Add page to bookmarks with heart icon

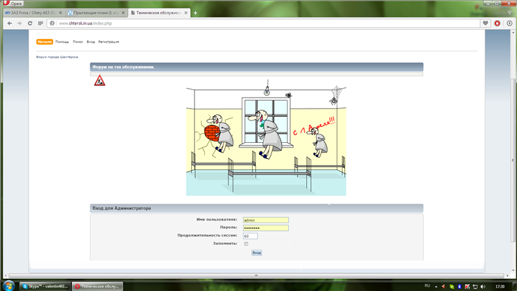(x=485, y=23)
